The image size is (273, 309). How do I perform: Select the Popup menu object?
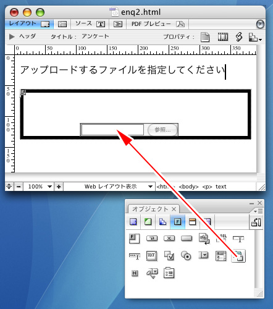(203, 255)
